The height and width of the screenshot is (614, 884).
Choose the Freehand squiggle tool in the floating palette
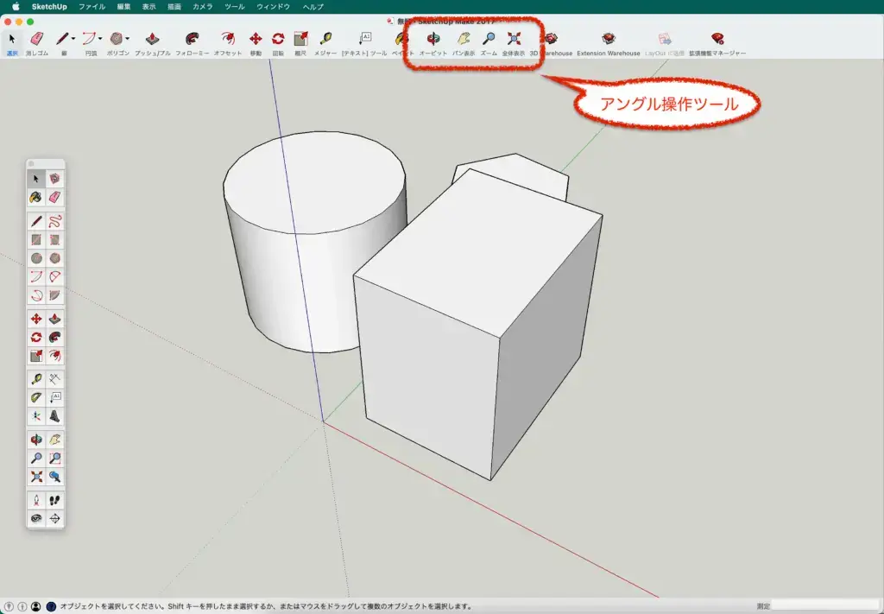54,221
